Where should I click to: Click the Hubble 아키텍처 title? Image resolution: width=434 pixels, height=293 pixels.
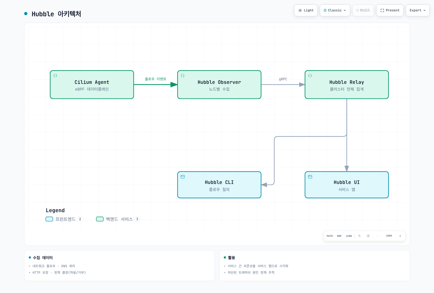56,14
